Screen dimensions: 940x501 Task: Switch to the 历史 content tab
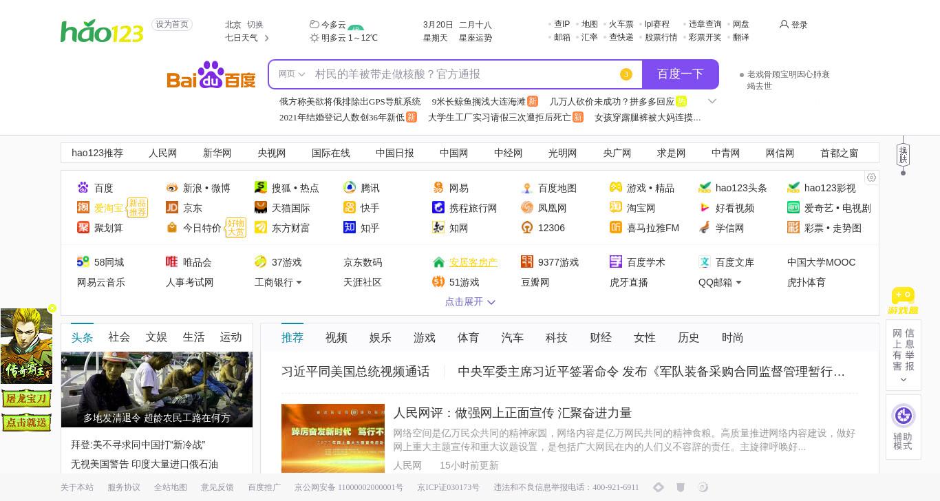689,337
